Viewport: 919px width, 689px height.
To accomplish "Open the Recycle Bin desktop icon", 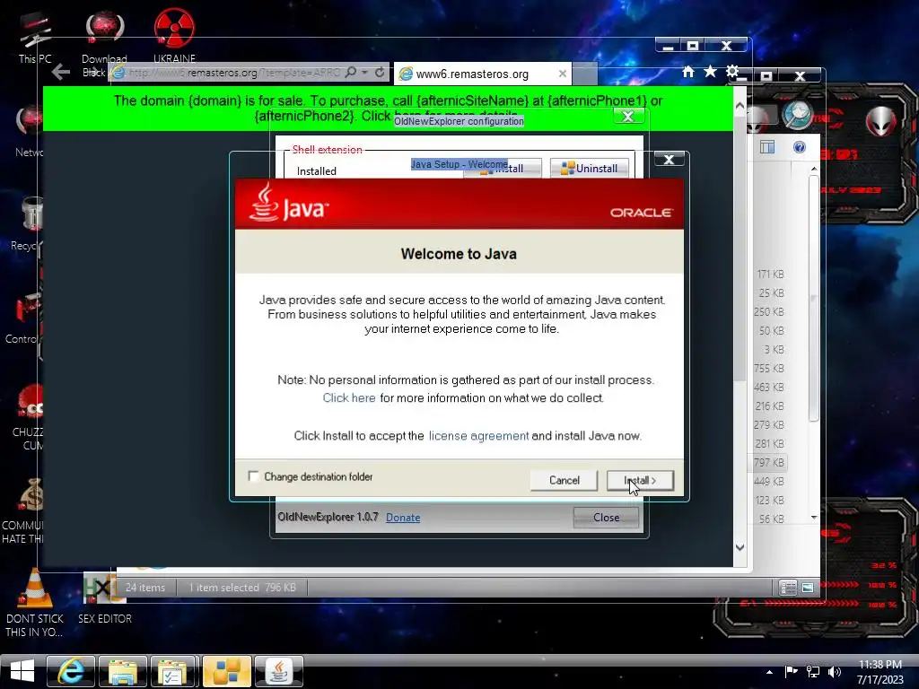I will (27, 222).
